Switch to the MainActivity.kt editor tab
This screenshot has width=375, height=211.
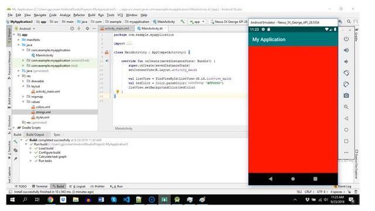(152, 29)
